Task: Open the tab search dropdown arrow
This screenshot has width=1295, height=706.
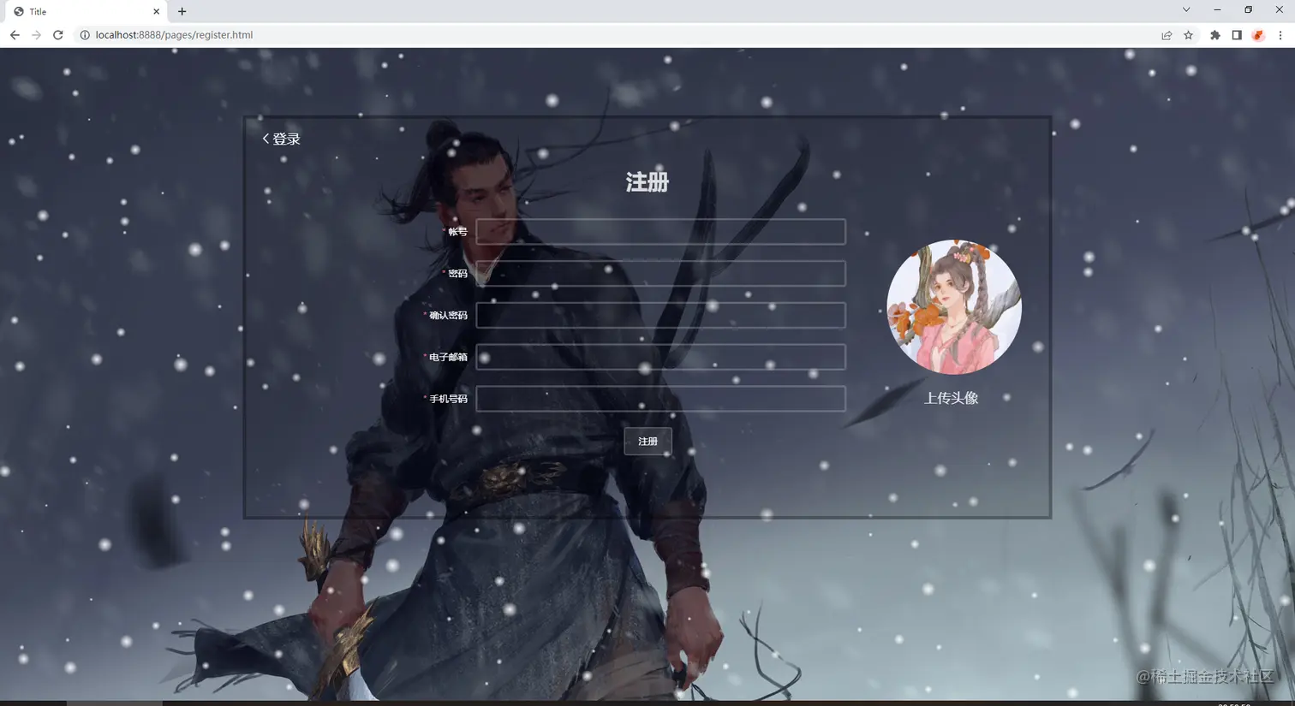Action: (1186, 9)
